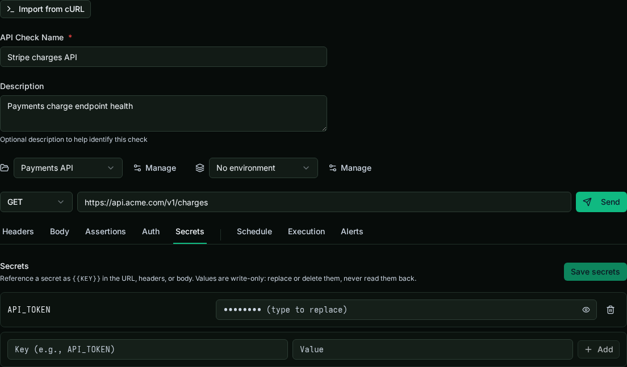Open the Auth tab
Image resolution: width=627 pixels, height=367 pixels.
pyautogui.click(x=151, y=231)
